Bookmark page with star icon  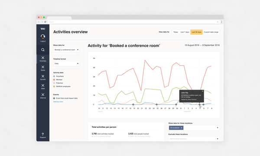coord(218,22)
